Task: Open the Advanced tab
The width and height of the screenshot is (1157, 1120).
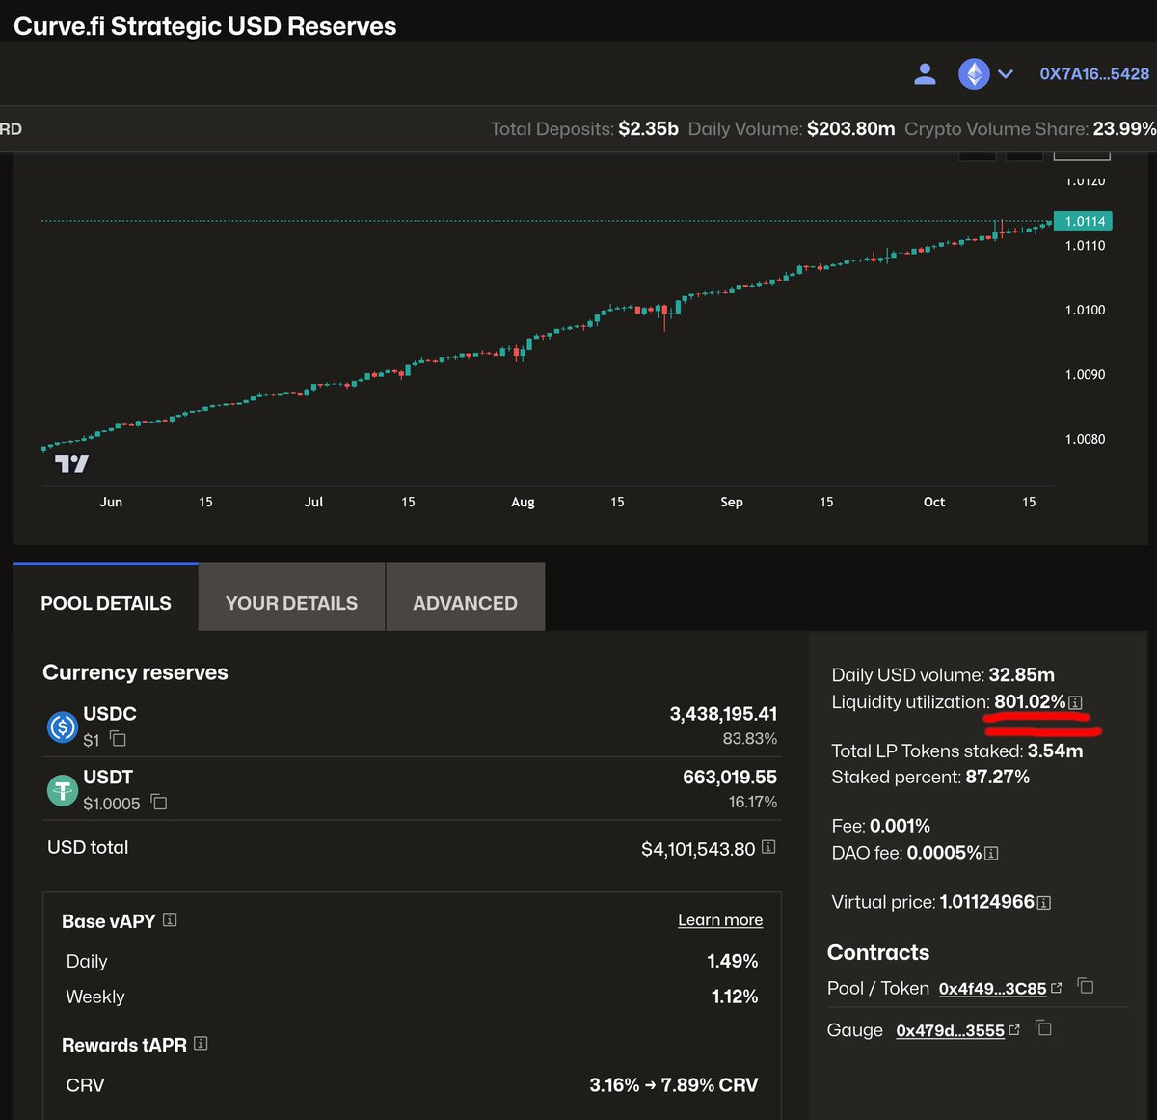Action: tap(465, 603)
